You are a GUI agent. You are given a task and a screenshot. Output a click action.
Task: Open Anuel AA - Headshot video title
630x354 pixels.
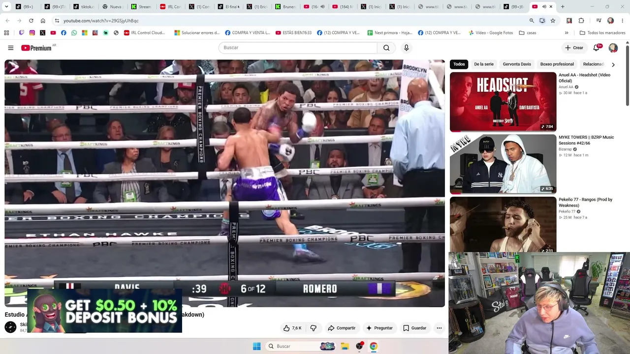[x=584, y=78]
